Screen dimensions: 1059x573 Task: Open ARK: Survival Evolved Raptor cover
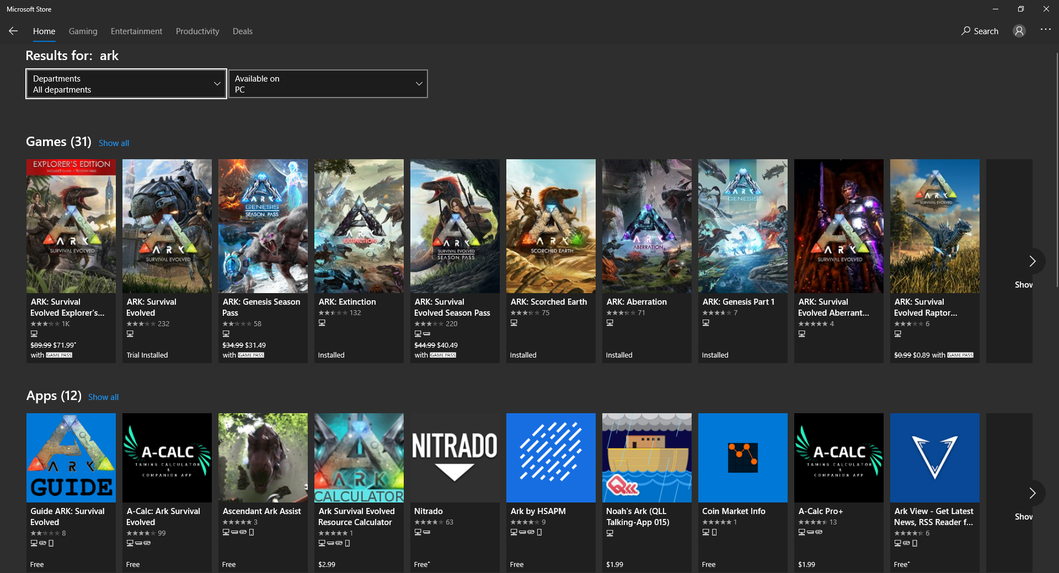pos(935,226)
